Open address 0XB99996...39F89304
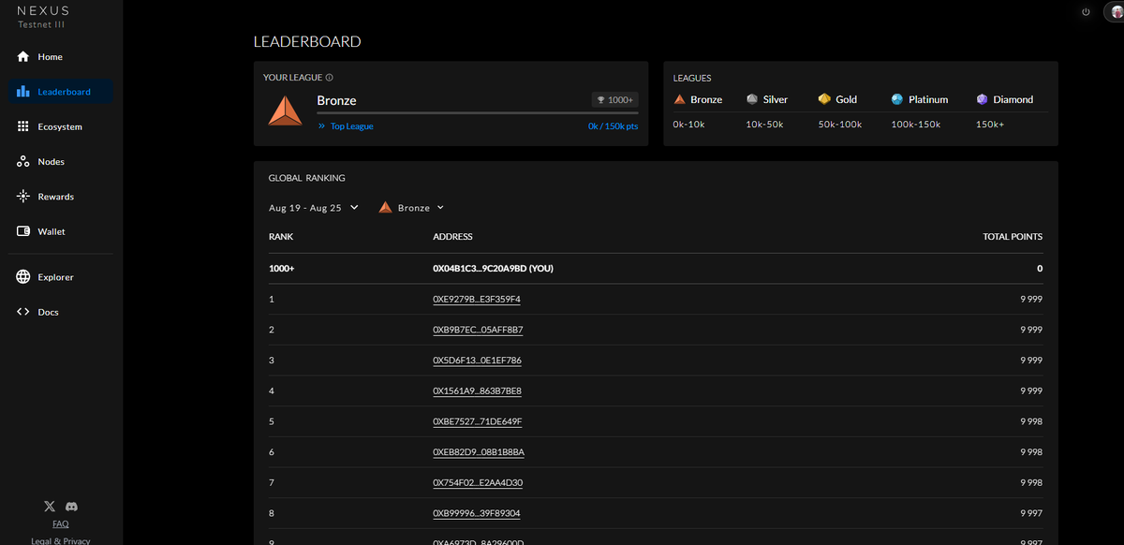1124x545 pixels. (x=477, y=513)
